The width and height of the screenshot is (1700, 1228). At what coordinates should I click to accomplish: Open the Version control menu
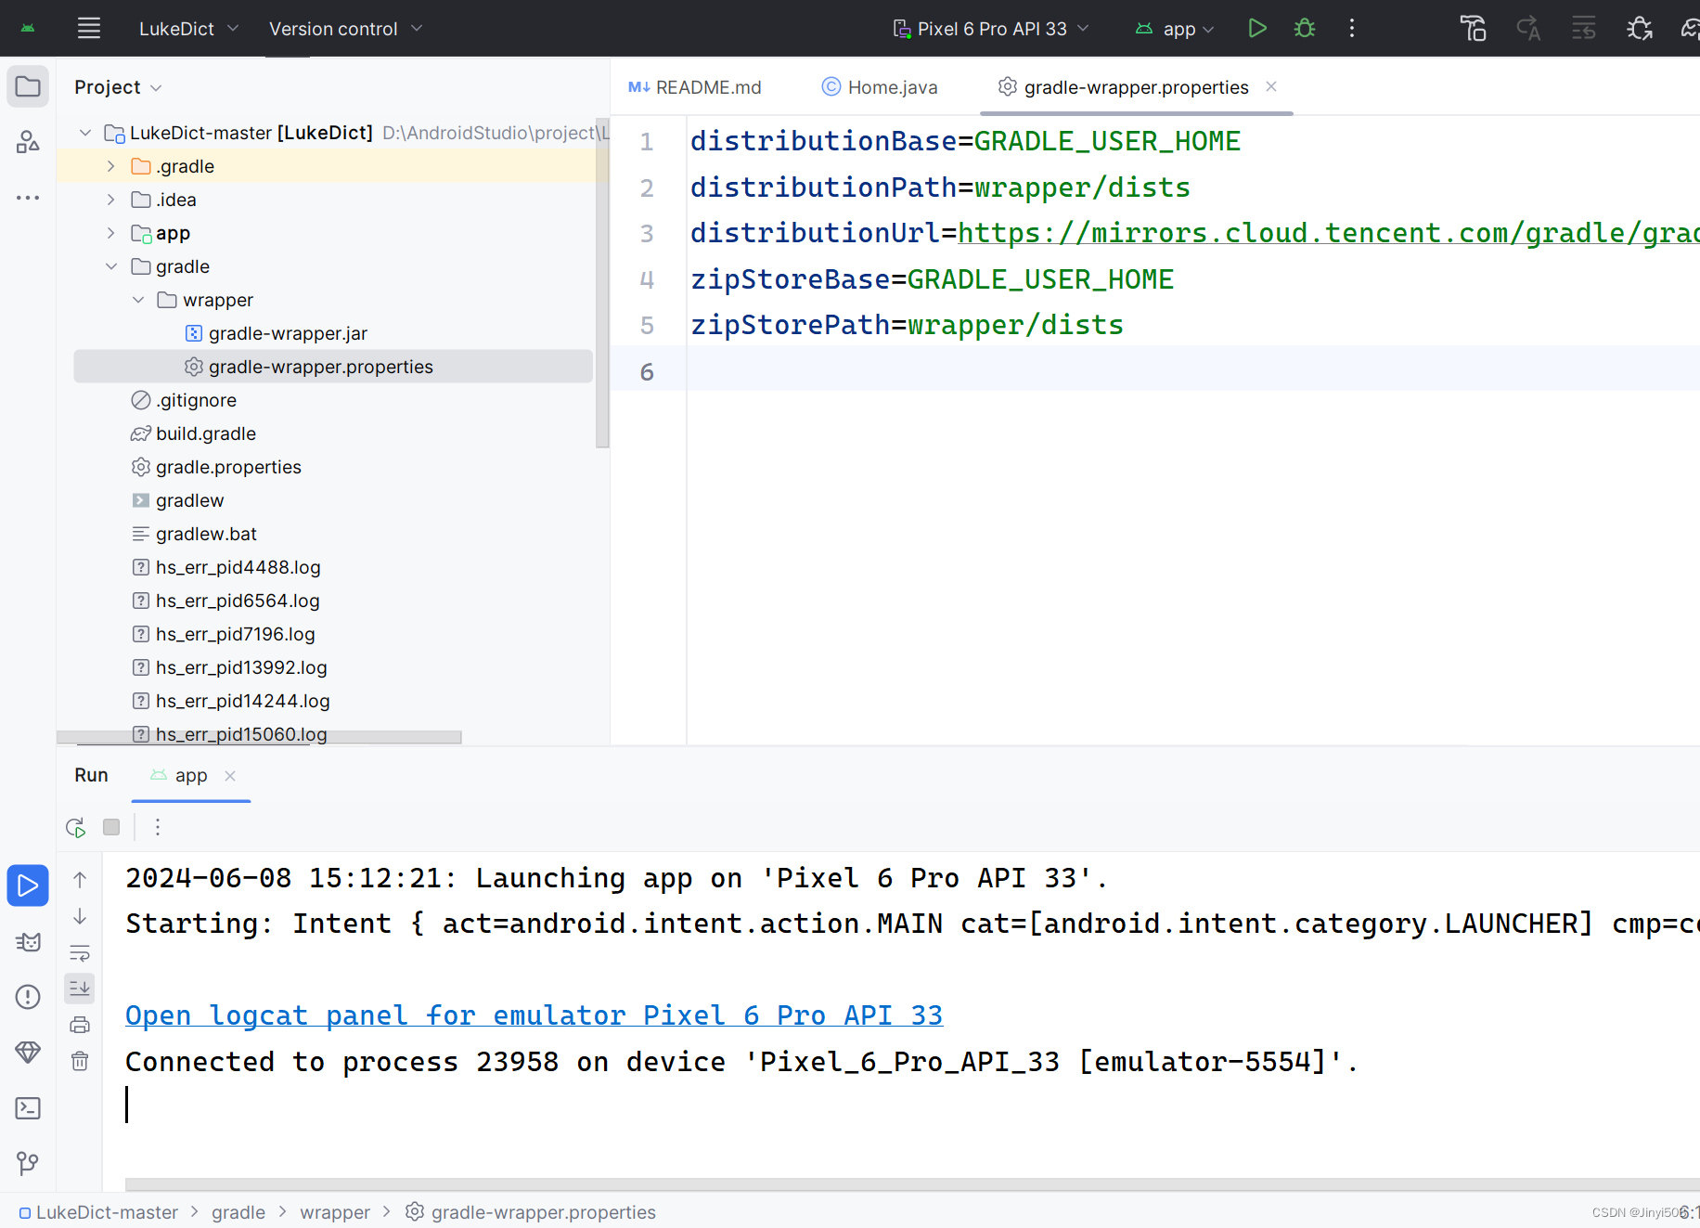(x=344, y=28)
